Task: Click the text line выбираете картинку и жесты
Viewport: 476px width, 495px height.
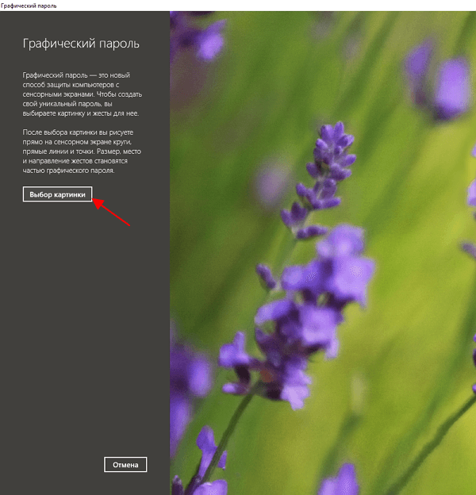Action: [67, 113]
